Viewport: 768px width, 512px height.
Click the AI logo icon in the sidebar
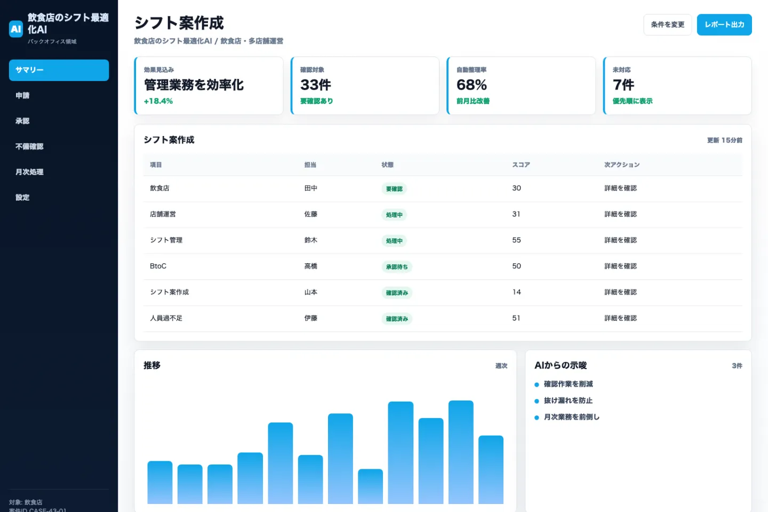tap(16, 29)
